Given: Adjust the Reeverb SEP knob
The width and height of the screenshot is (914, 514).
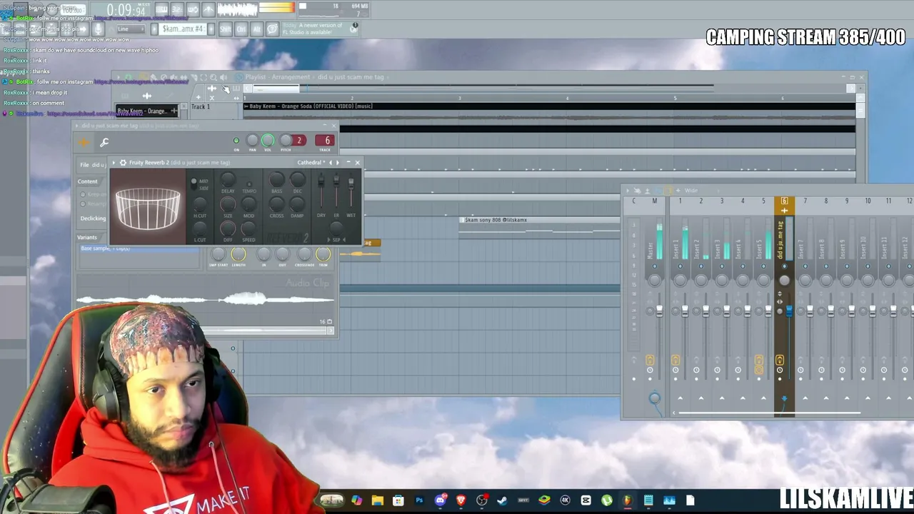Looking at the screenshot, I should (336, 229).
